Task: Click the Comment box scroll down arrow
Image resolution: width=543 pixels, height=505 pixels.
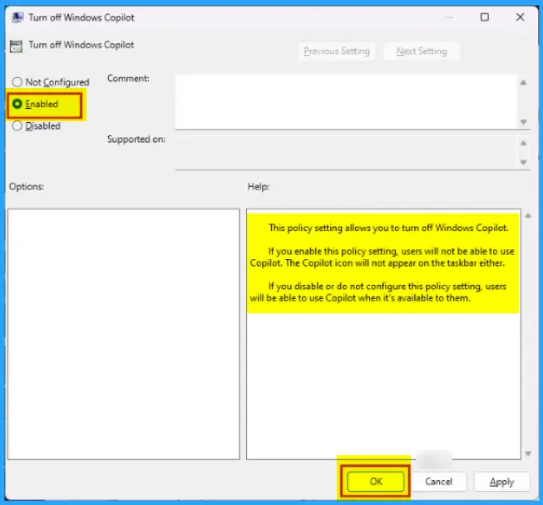Action: (524, 122)
